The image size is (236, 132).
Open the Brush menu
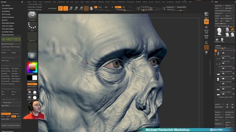tap(35, 2)
